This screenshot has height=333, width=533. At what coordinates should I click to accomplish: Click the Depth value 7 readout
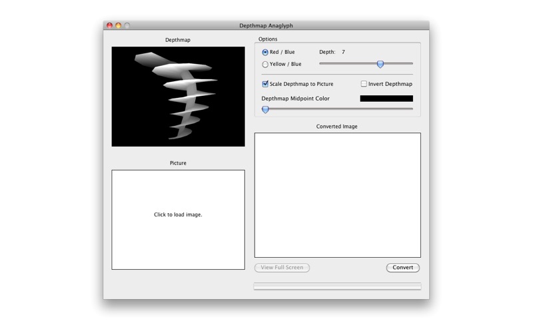[343, 52]
